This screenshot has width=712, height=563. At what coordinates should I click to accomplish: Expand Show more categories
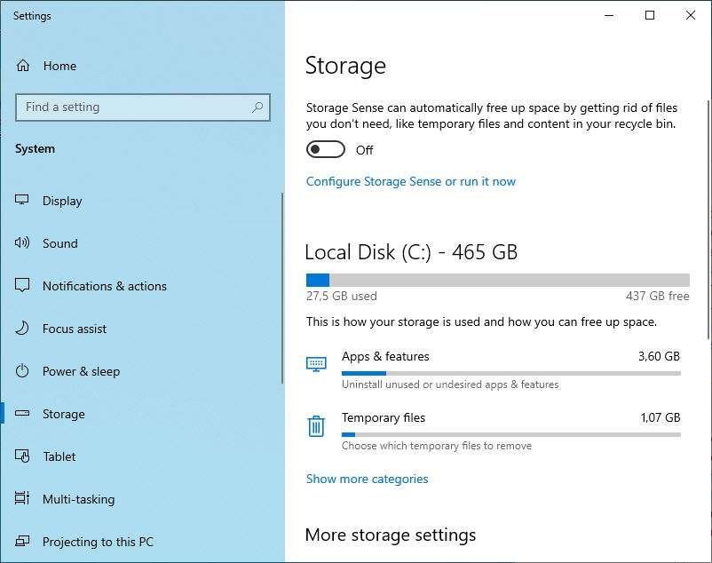click(367, 479)
